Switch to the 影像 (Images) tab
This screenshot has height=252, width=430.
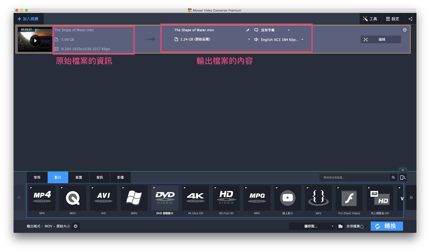120,177
